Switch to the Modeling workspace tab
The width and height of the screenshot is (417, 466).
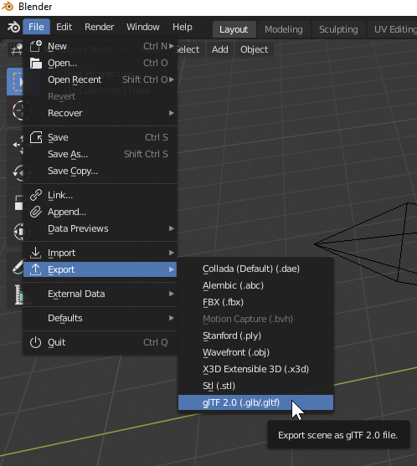coord(284,29)
